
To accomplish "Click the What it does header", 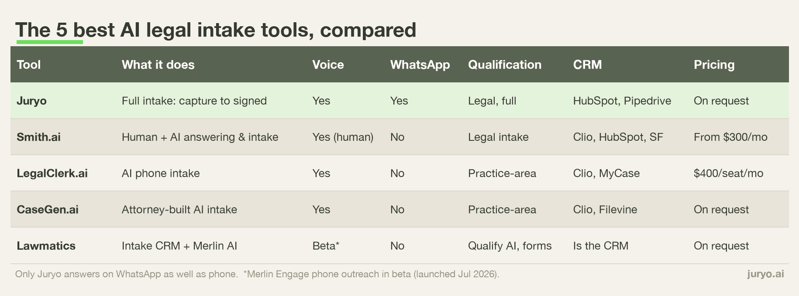I will tap(158, 65).
